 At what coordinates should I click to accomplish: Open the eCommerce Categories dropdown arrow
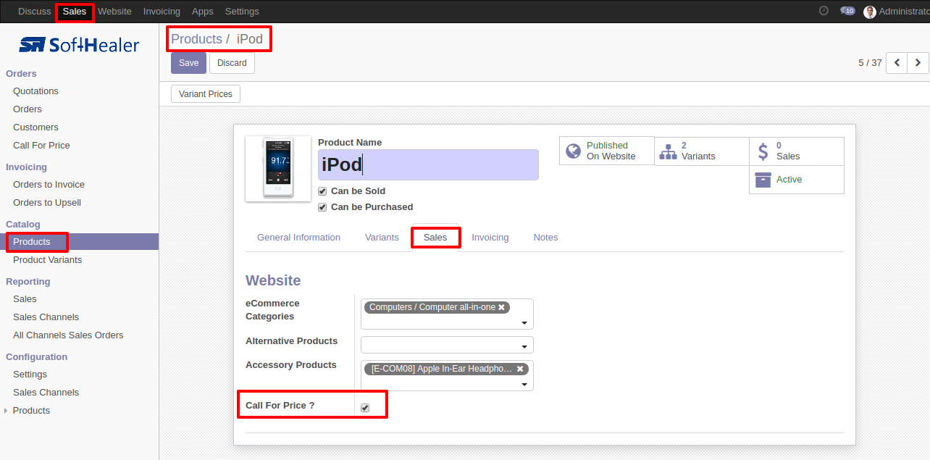(x=524, y=323)
